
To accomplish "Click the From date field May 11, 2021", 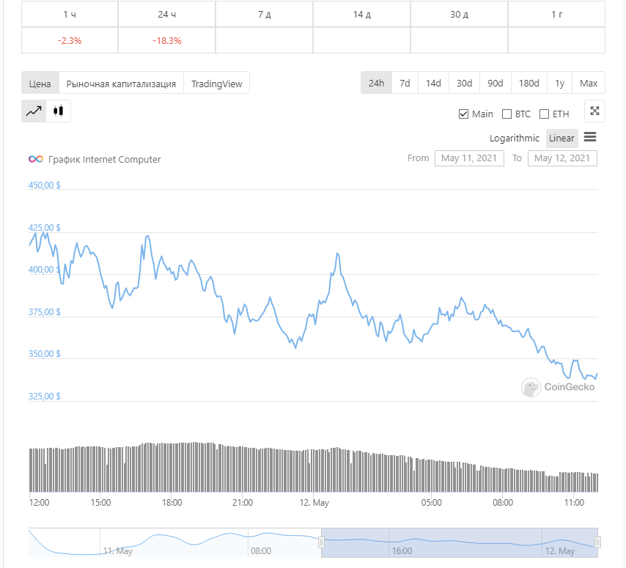I will (469, 158).
